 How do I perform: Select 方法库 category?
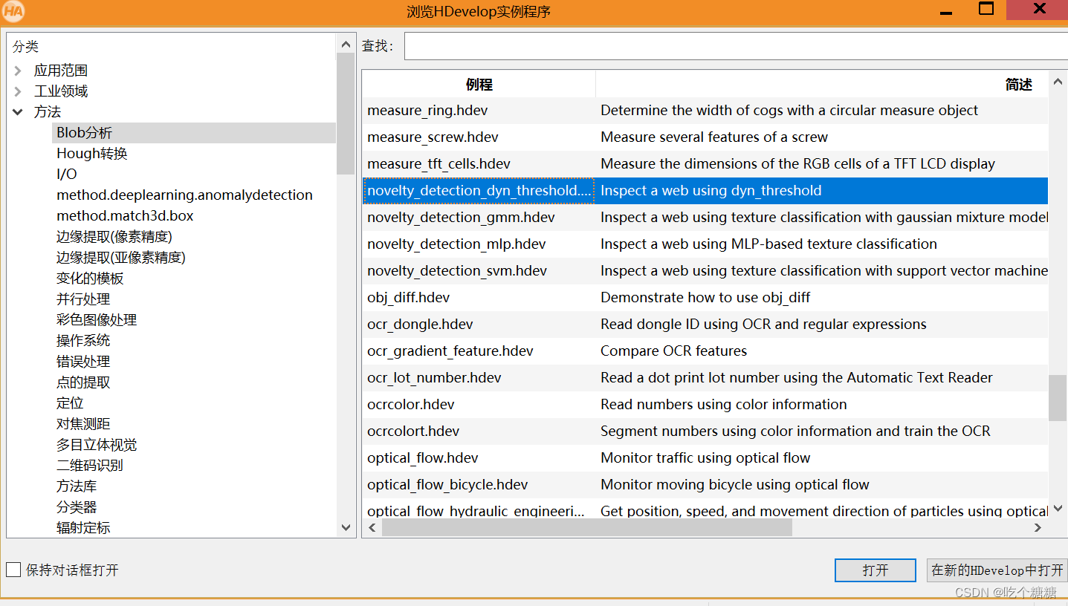tap(77, 486)
